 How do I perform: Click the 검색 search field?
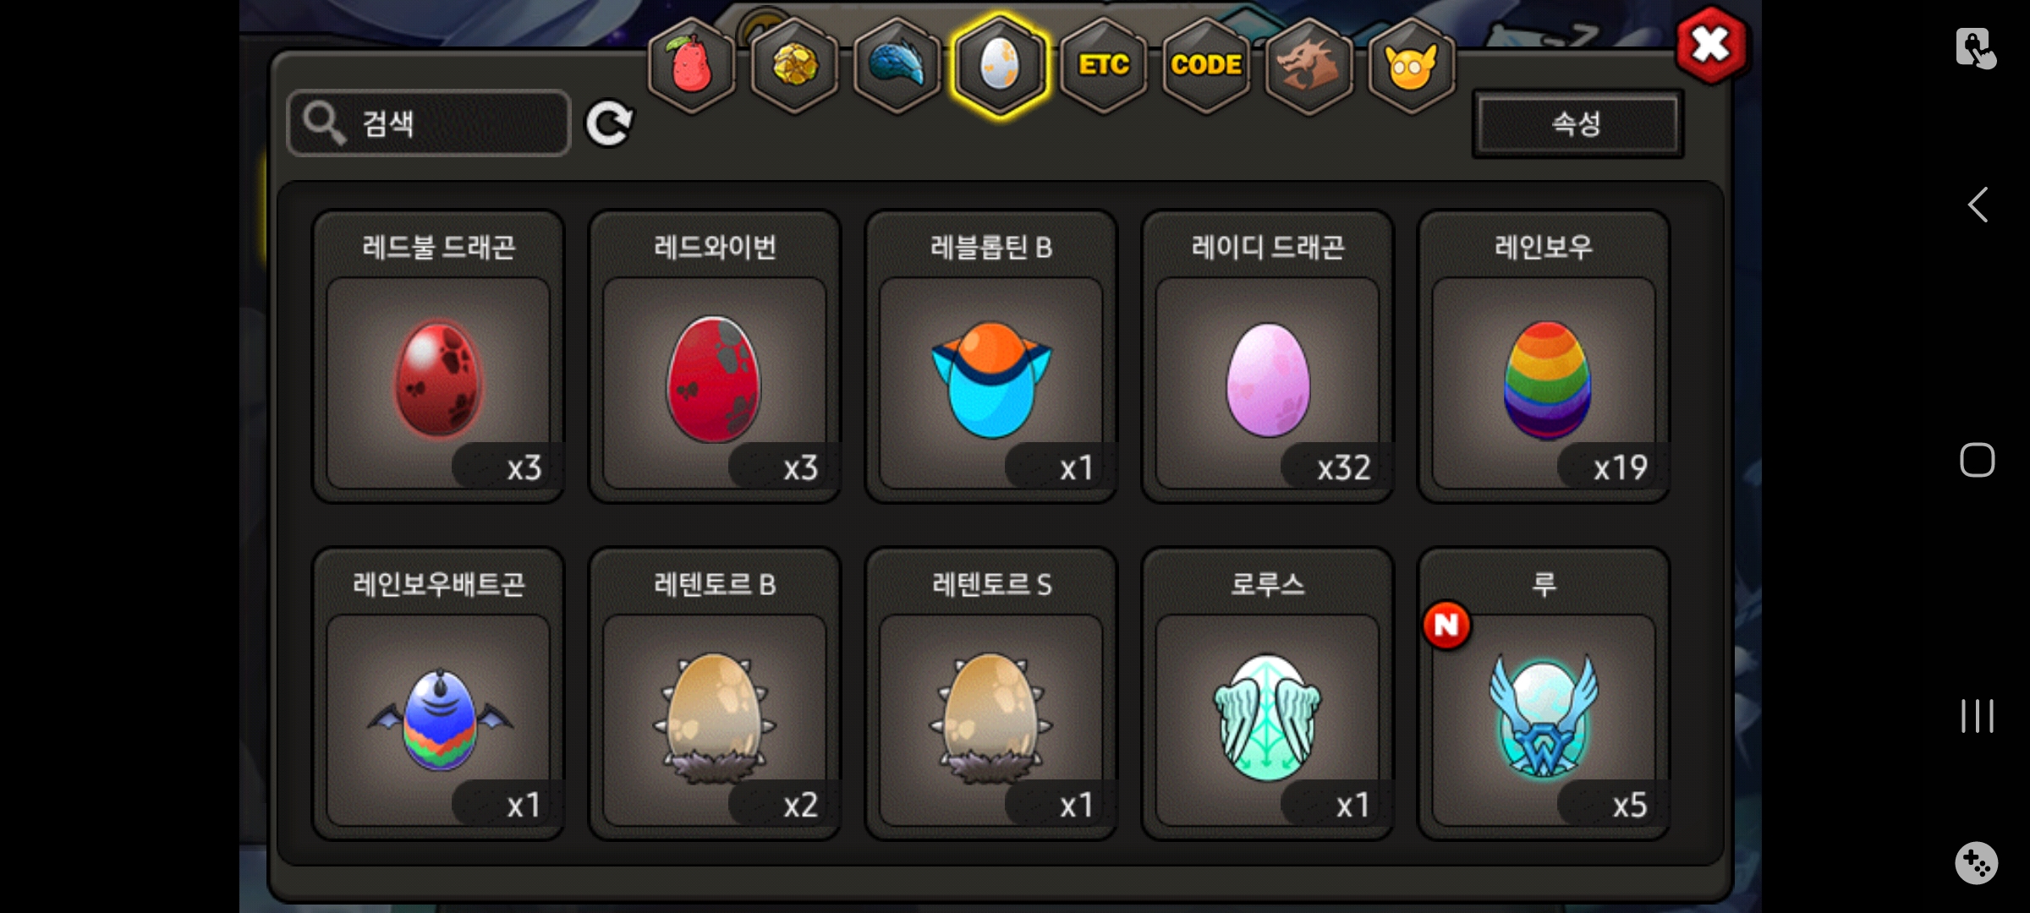[x=429, y=123]
